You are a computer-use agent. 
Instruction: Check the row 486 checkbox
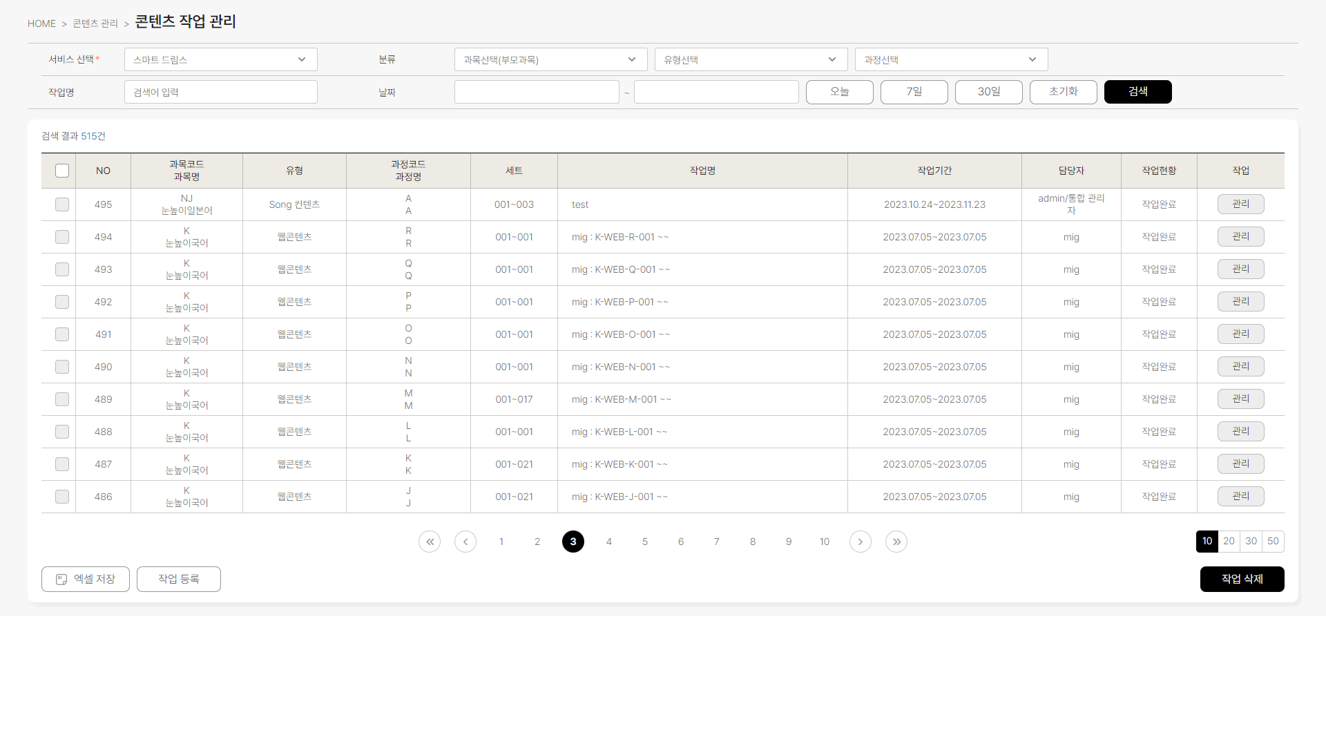(x=62, y=497)
